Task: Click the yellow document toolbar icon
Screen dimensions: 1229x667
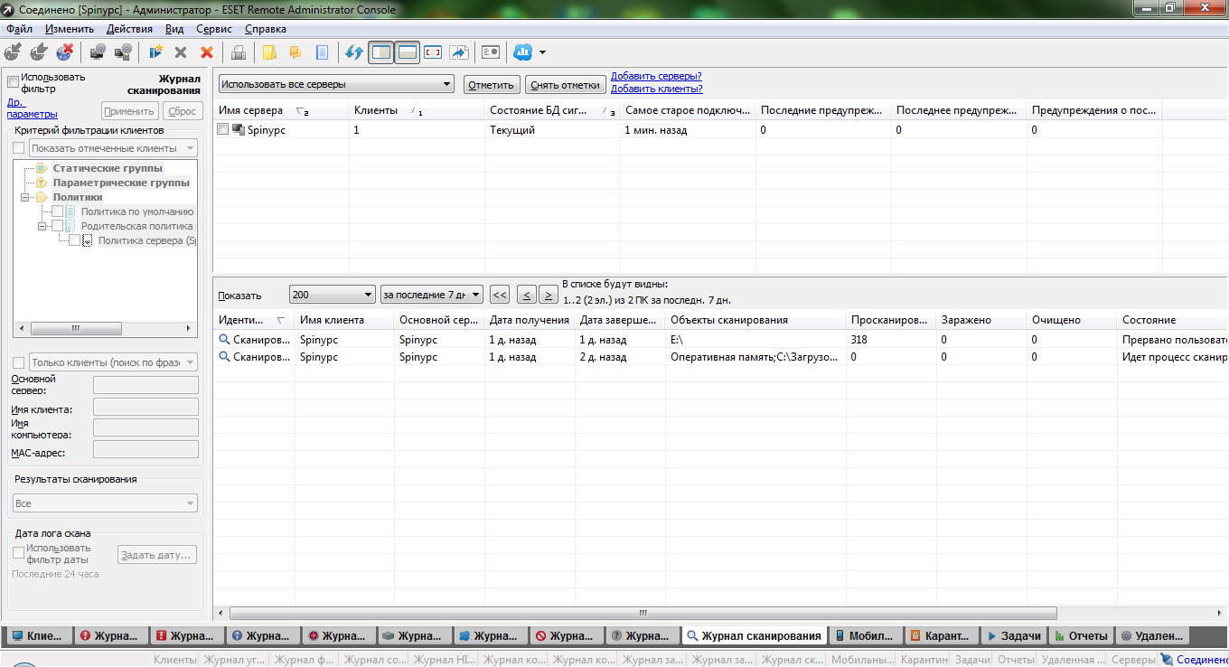Action: (269, 52)
